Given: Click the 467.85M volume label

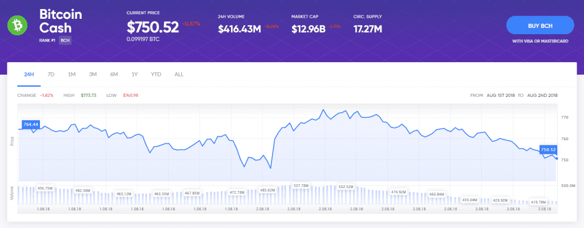Looking at the screenshot, I should click(x=192, y=193).
